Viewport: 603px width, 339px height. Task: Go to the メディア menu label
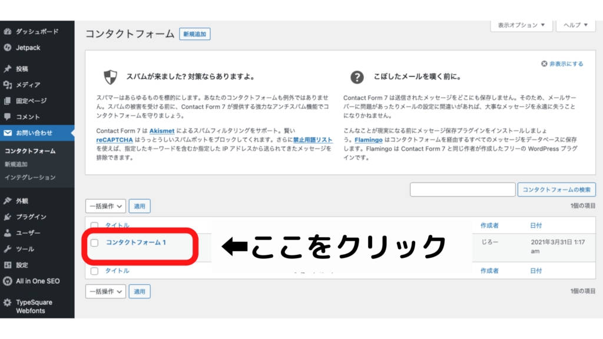click(x=28, y=85)
